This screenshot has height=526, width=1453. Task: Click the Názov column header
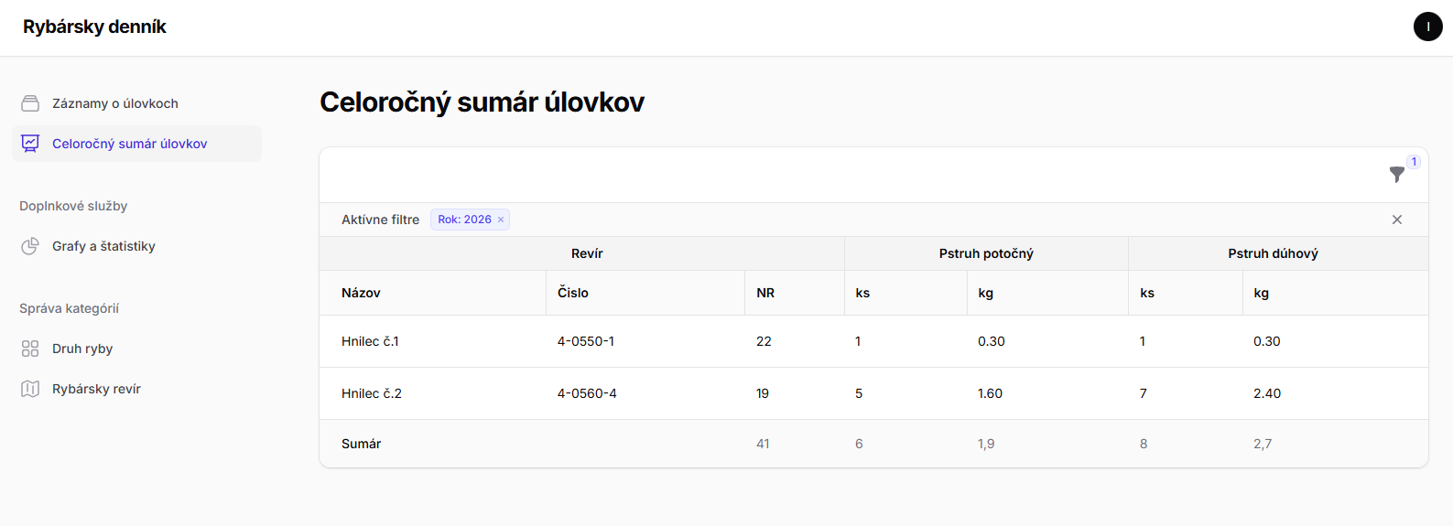tap(361, 293)
